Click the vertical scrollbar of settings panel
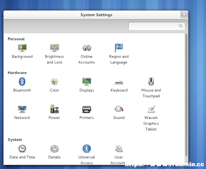 pos(186,95)
